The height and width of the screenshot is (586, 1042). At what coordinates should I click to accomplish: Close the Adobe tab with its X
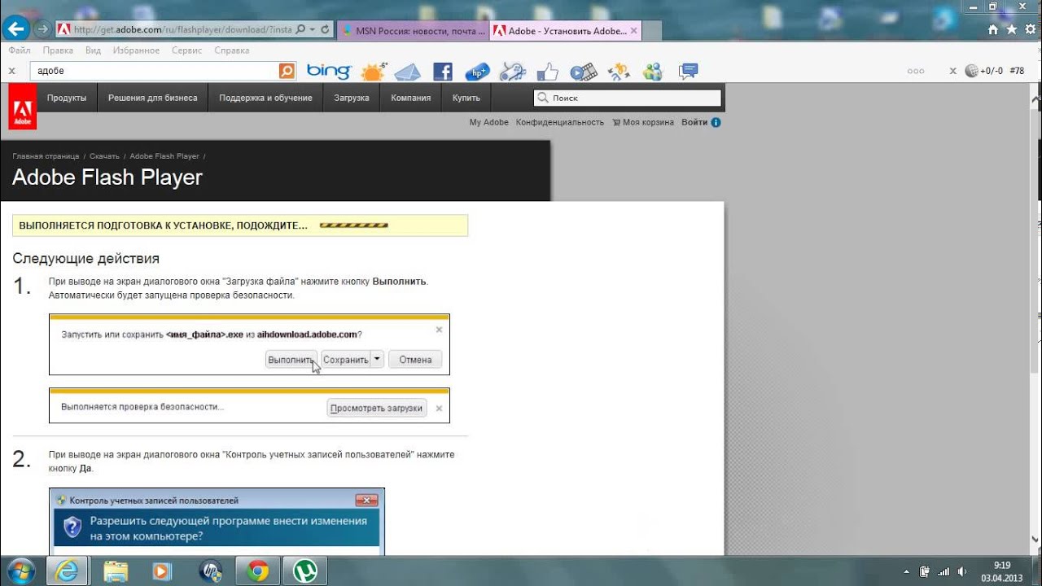coord(633,31)
